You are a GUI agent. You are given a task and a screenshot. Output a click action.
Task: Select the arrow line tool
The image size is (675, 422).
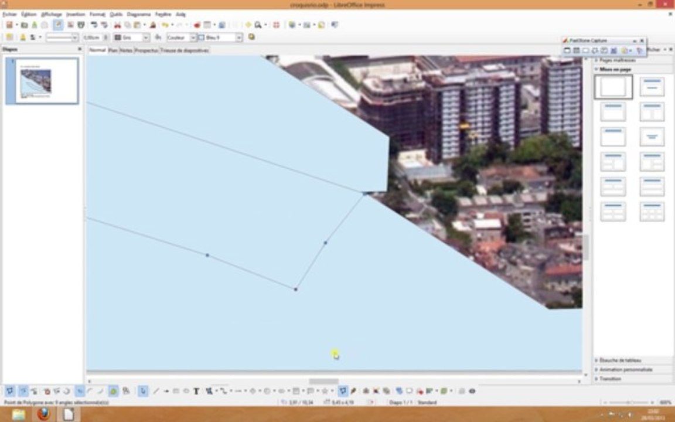tap(166, 391)
